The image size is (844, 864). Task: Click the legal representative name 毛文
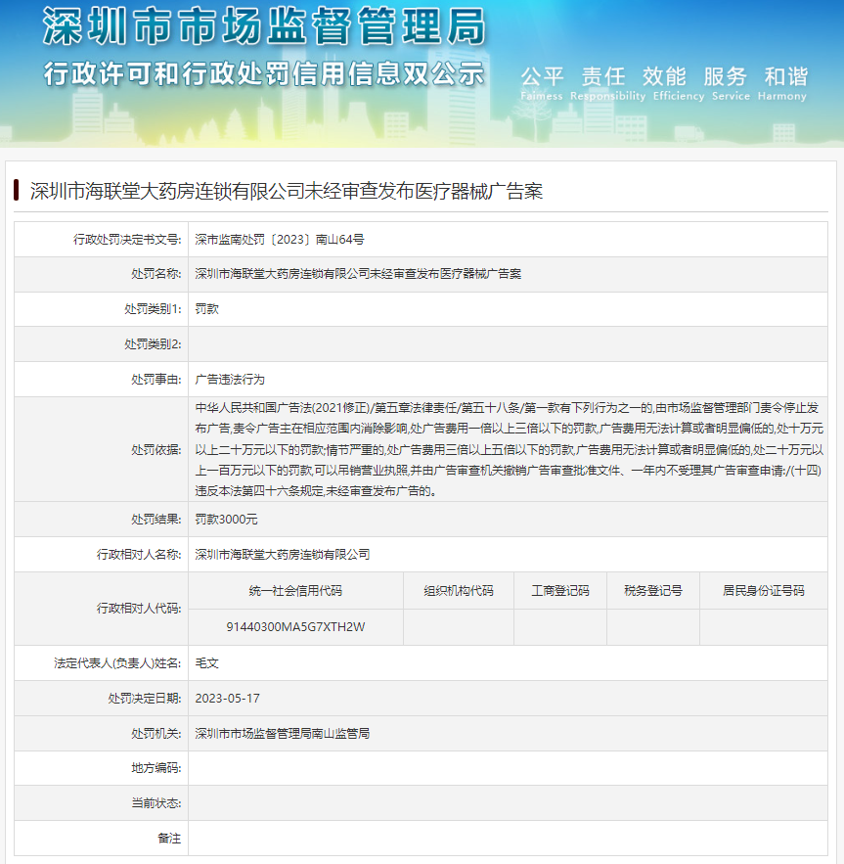(x=206, y=663)
